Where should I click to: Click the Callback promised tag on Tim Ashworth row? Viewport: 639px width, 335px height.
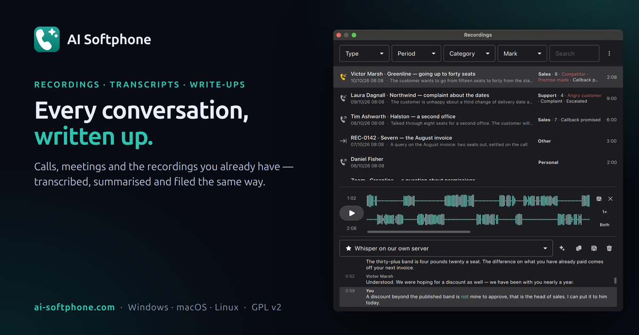580,120
